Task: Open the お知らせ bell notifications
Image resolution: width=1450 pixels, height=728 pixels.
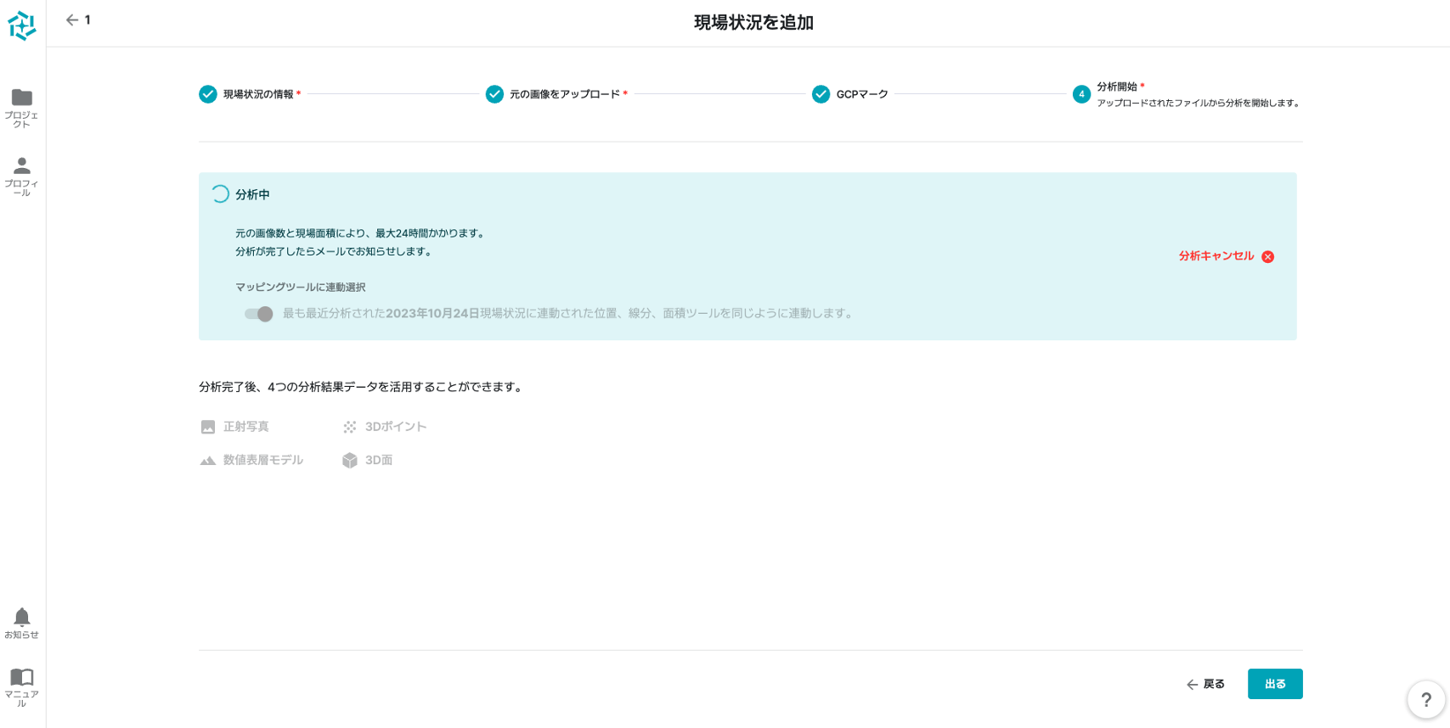Action: click(22, 617)
